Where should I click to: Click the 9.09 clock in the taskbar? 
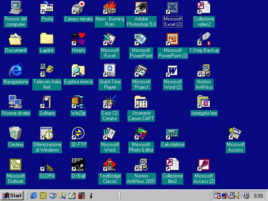click(258, 196)
